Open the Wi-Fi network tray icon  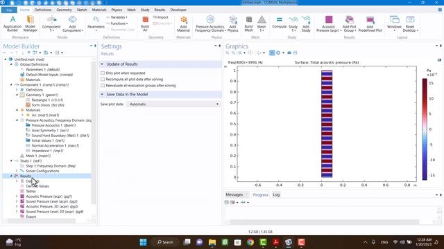tap(395, 242)
